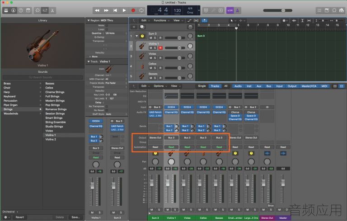347x221 pixels.
Task: Open the mixer Options menu
Action: click(x=160, y=86)
